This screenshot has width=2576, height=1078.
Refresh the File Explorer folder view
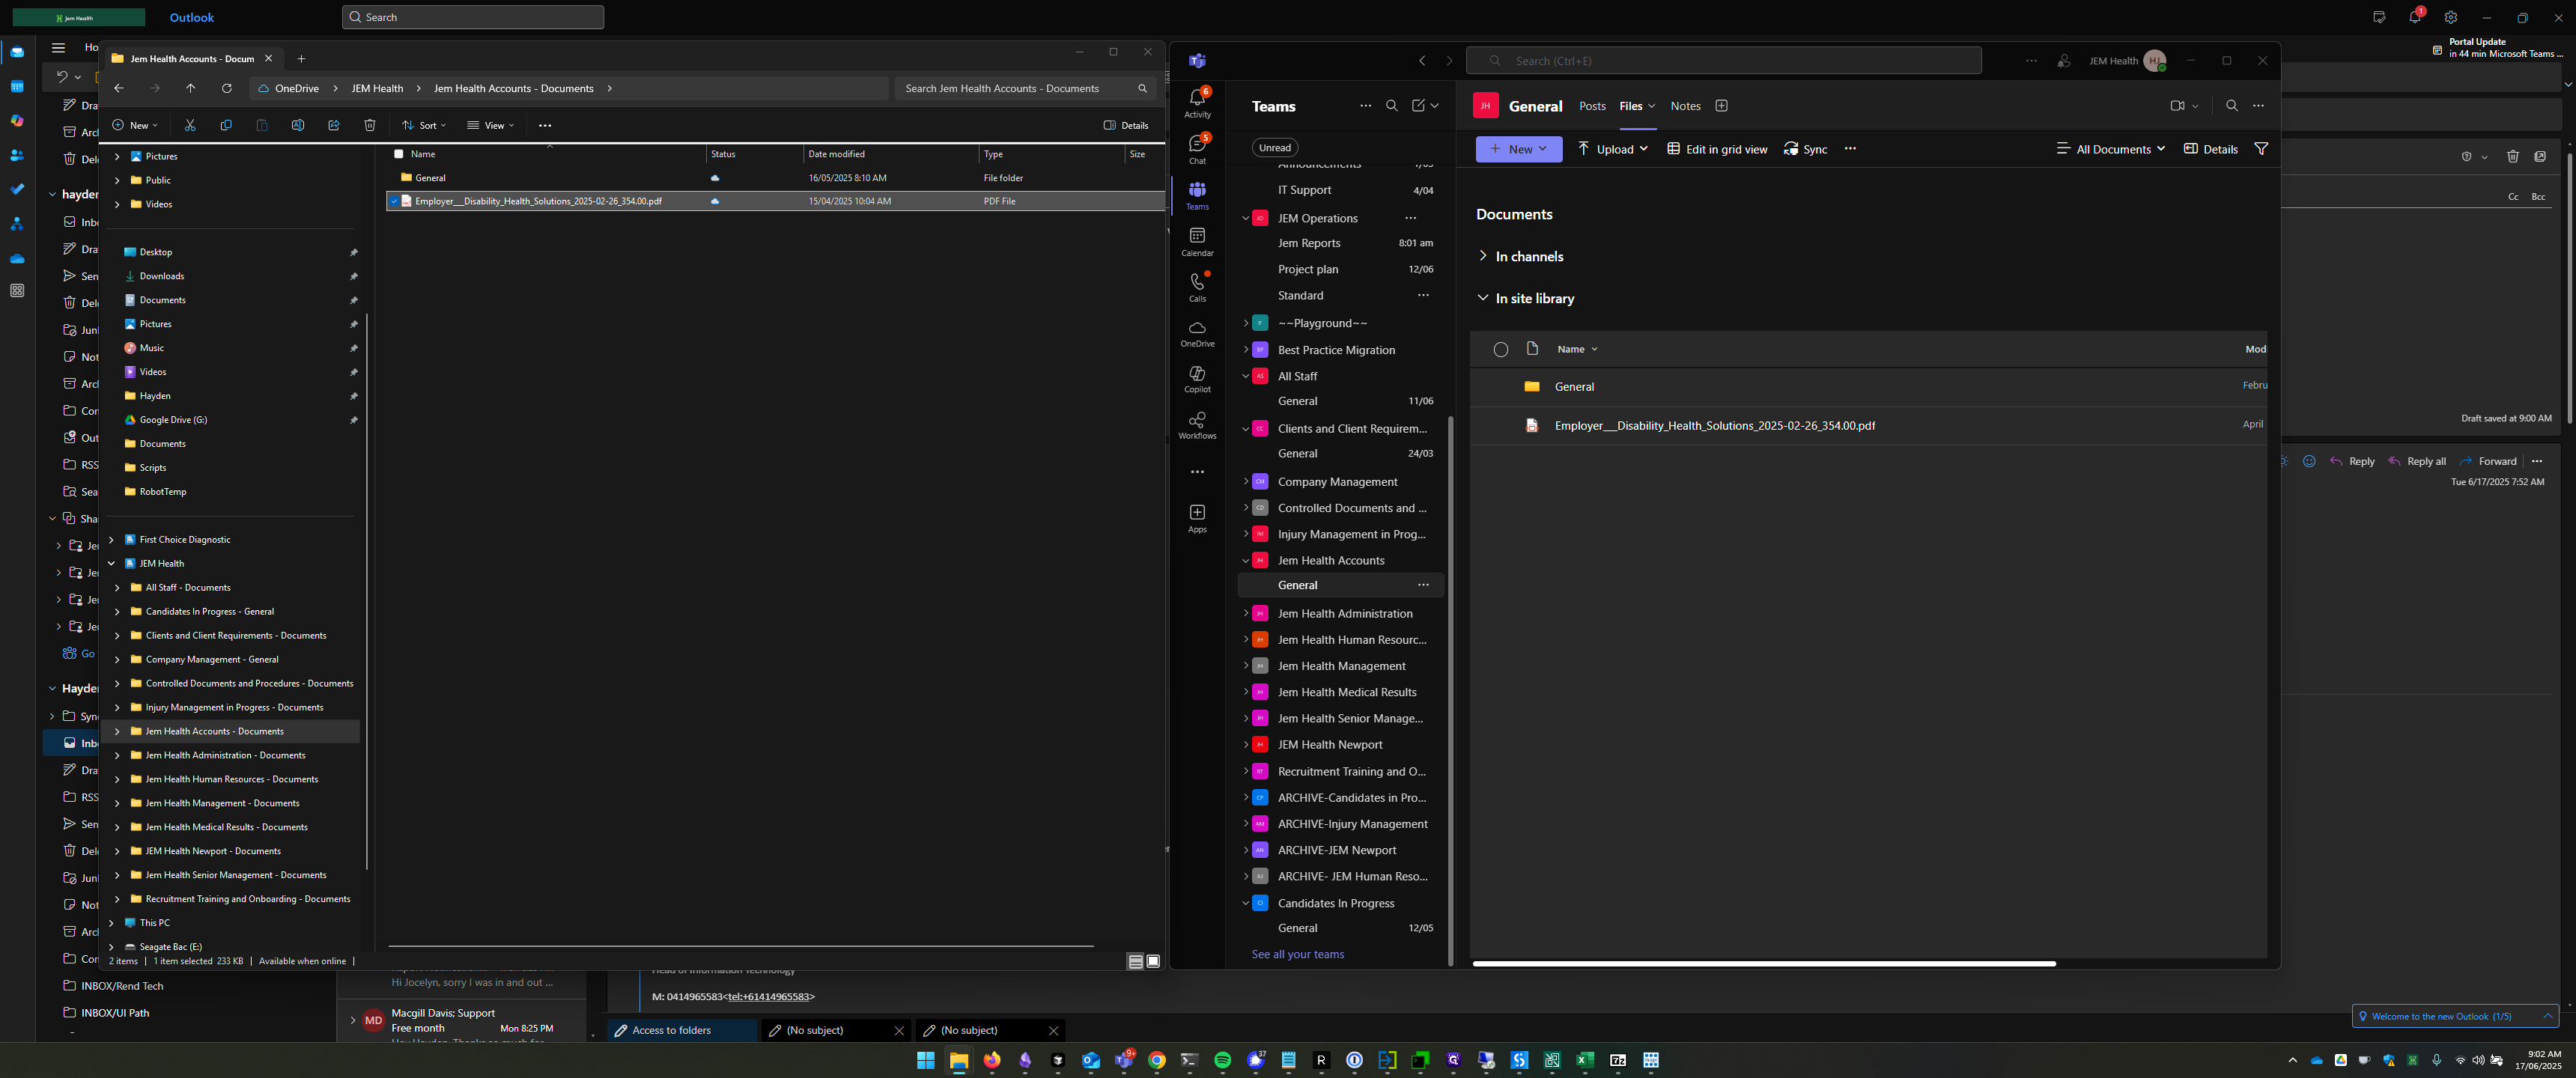click(x=227, y=88)
